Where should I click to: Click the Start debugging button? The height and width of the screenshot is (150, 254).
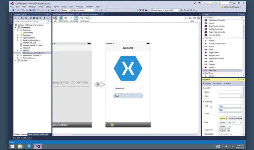click(x=51, y=10)
